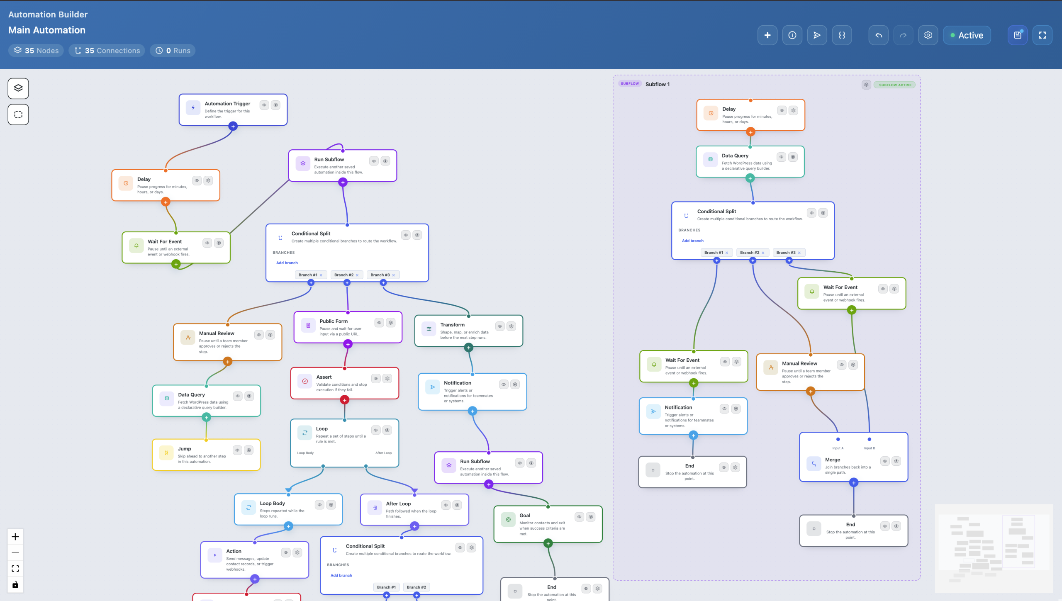Image resolution: width=1062 pixels, height=601 pixels.
Task: Open settings gear on Subflow 1 header
Action: click(x=866, y=85)
